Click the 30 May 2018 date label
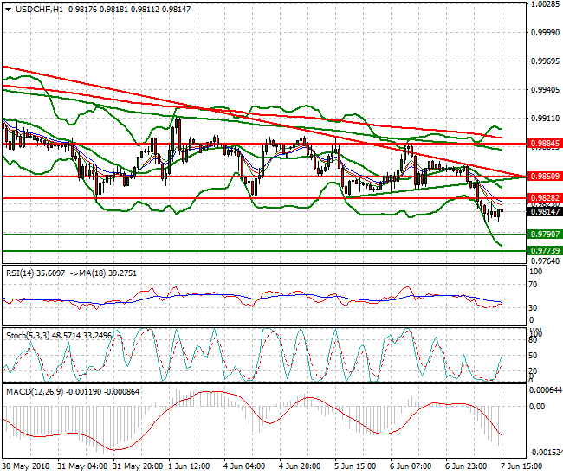Screen dimensions: 563x476 pos(25,466)
